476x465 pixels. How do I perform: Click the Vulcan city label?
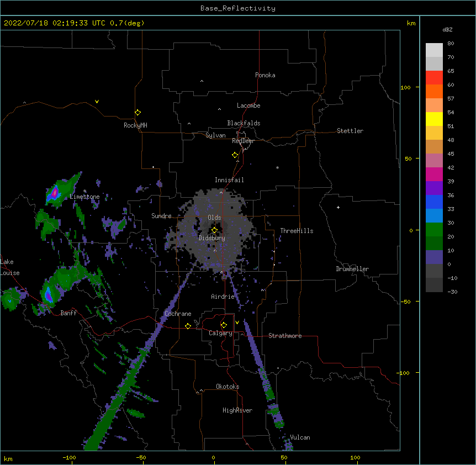click(300, 437)
